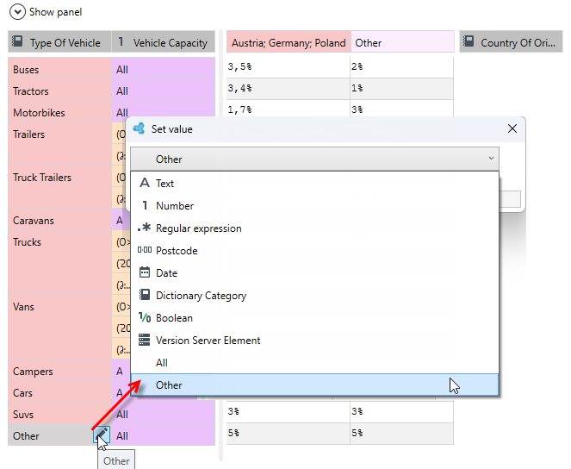Choose the Text option in the list
The width and height of the screenshot is (571, 469).
pos(314,184)
